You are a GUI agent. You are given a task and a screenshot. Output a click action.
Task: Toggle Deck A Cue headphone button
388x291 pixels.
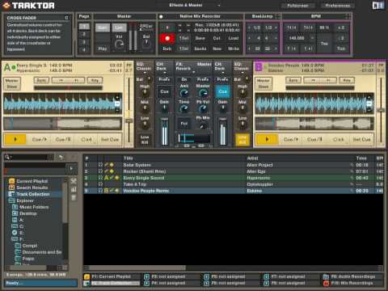click(x=164, y=91)
